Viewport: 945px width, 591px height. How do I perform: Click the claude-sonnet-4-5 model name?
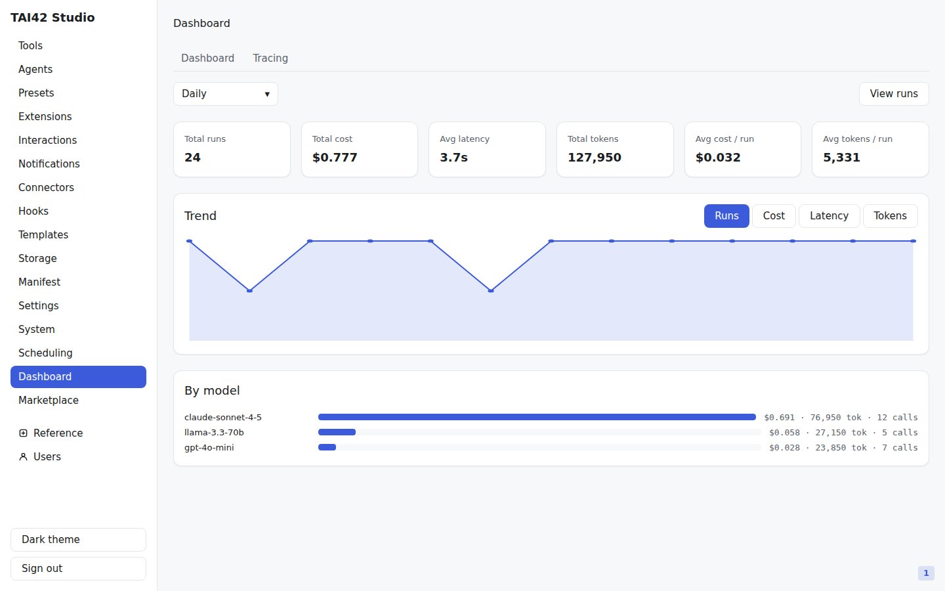pyautogui.click(x=223, y=417)
